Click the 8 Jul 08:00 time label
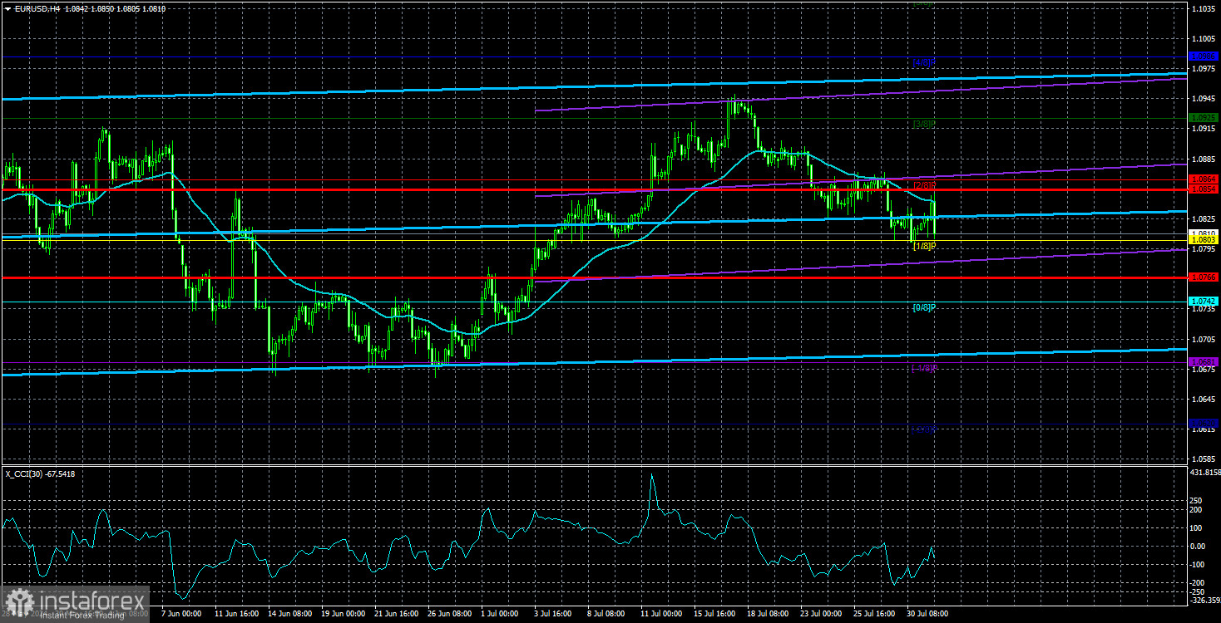The image size is (1221, 623). [605, 614]
